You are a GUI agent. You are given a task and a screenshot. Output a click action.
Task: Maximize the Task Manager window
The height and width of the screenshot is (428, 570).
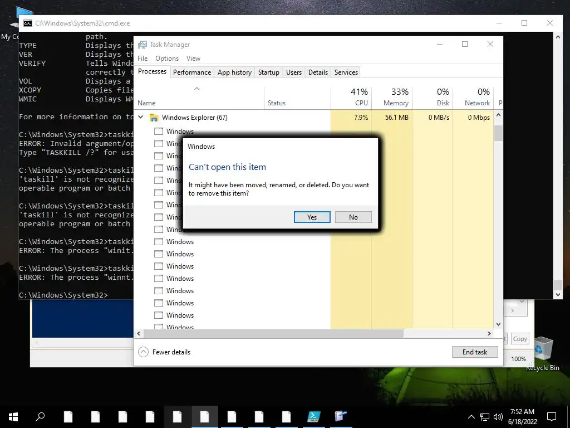click(x=465, y=44)
